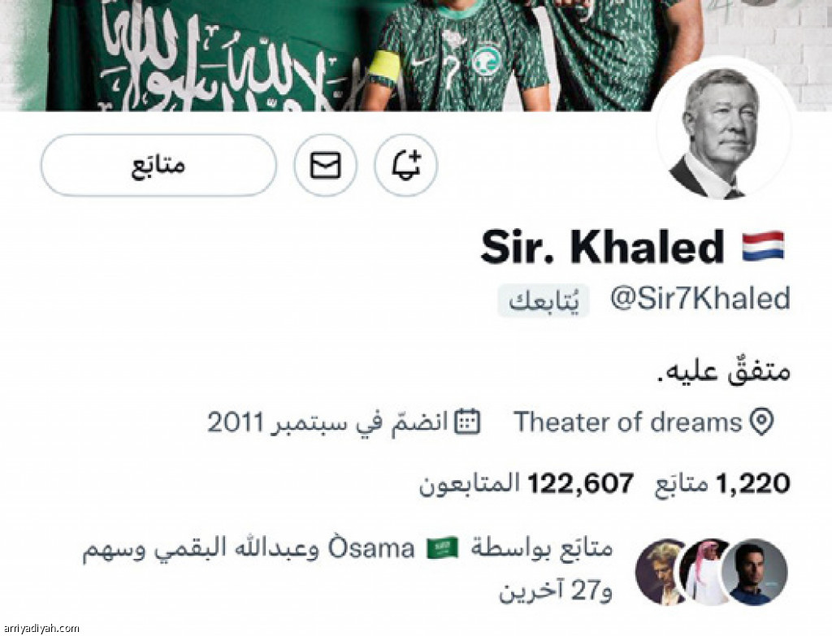Open the 122,607 followers list
Screen dimensions: 832x636
tap(526, 484)
